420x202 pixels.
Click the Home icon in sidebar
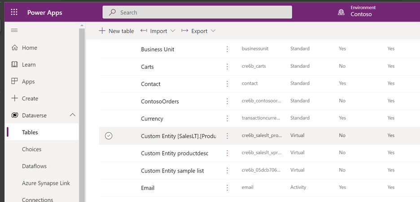[x=14, y=48]
